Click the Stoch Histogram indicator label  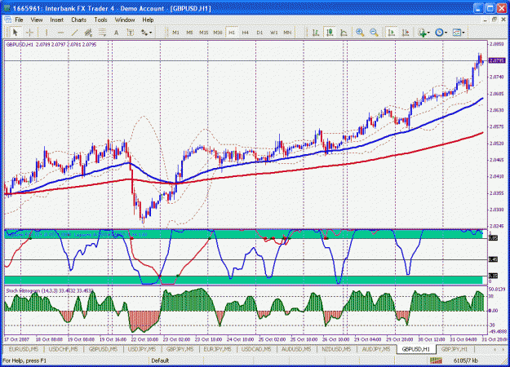50,290
